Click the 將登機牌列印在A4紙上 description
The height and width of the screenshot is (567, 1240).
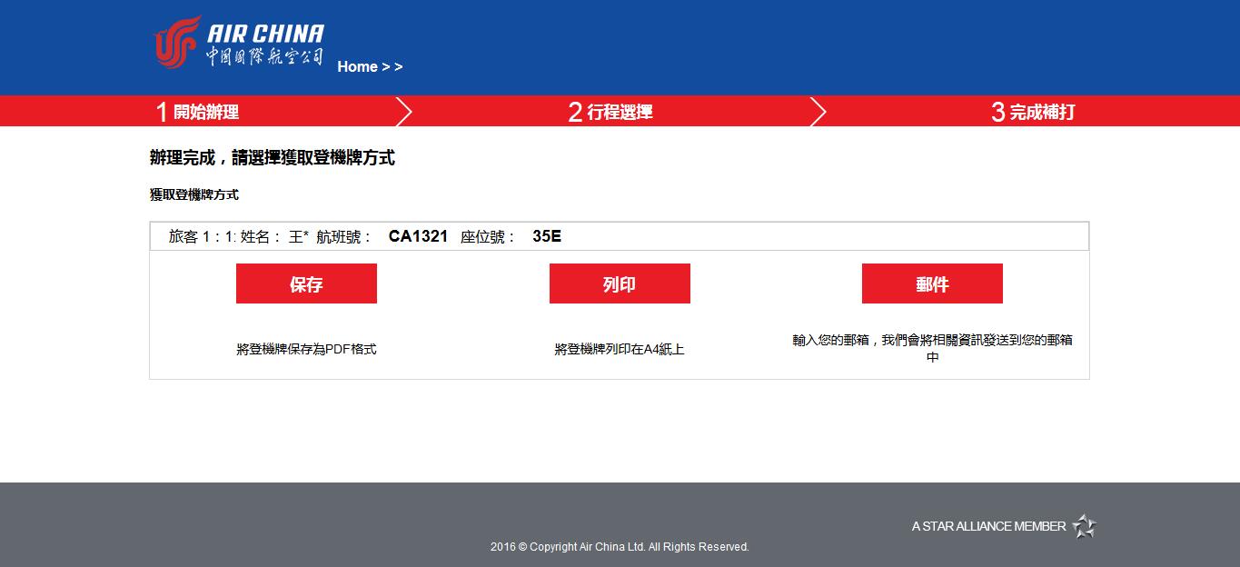[620, 349]
